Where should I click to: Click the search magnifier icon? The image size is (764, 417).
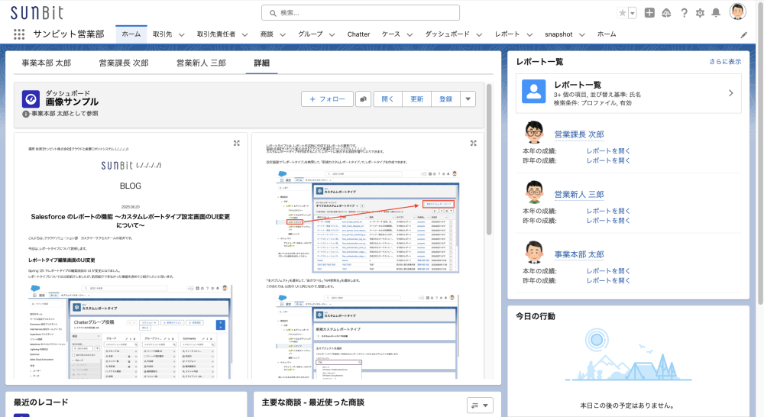273,13
